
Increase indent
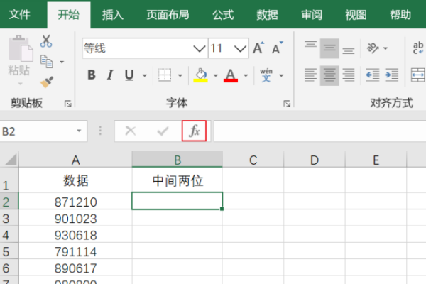(391, 75)
